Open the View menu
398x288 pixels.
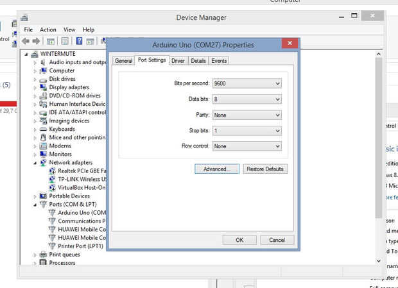tap(69, 30)
